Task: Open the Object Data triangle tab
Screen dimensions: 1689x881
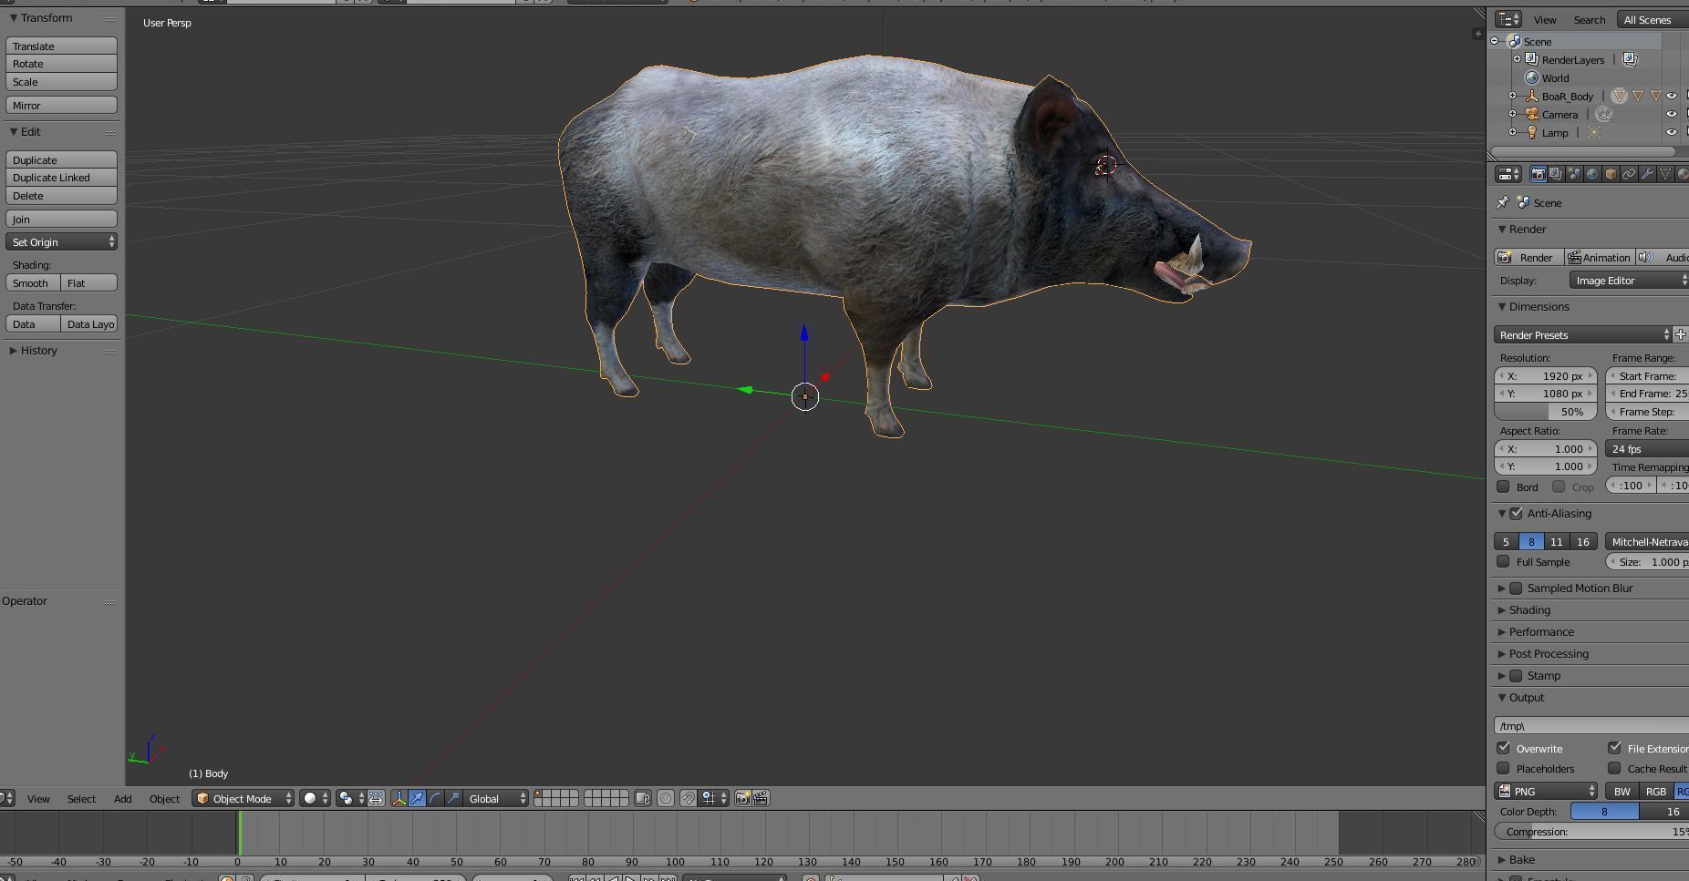Action: pos(1665,174)
